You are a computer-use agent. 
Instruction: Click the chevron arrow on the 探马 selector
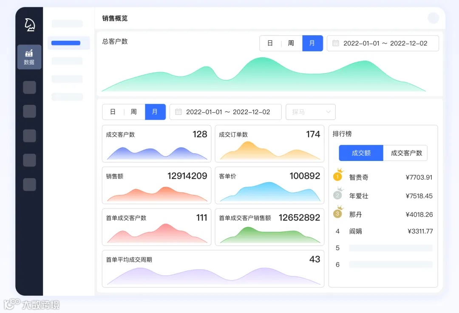pyautogui.click(x=328, y=112)
